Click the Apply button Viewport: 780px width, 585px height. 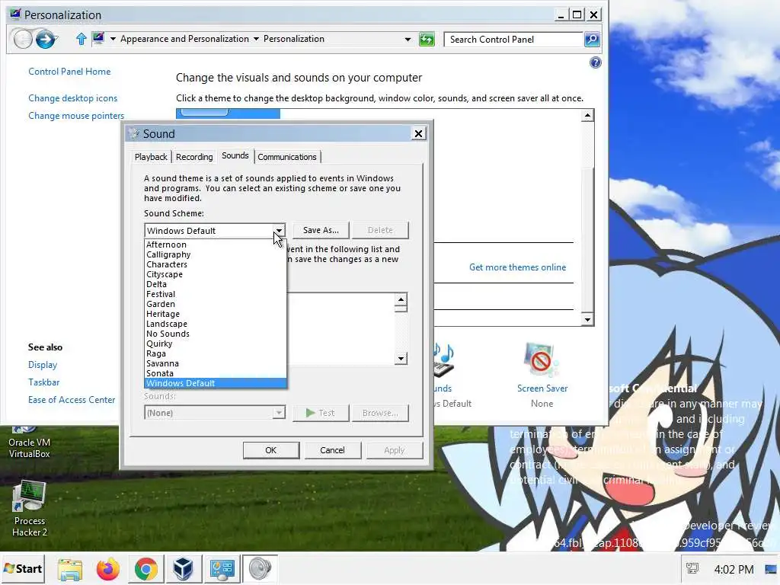coord(395,450)
